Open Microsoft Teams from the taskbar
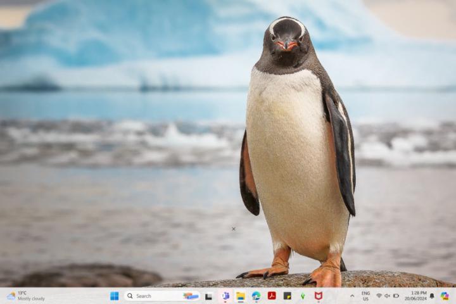The height and width of the screenshot is (304, 456). [x=225, y=296]
